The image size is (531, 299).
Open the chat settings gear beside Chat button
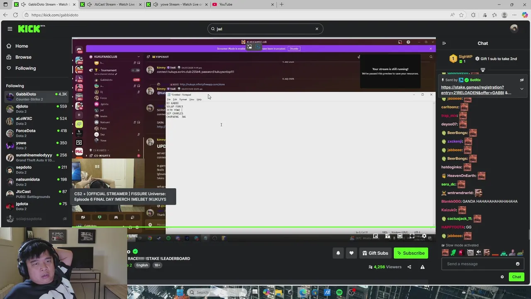point(502,277)
